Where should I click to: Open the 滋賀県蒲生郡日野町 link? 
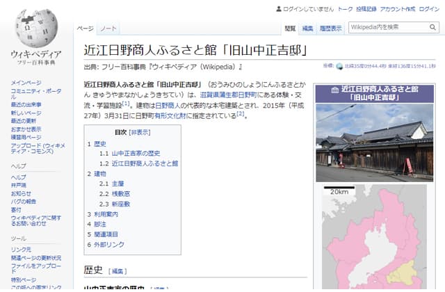[x=229, y=95]
